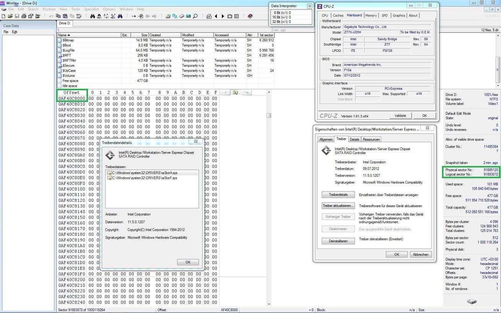This screenshot has height=313, width=501.
Task: Select the Free space row
Action: pyautogui.click(x=166, y=81)
